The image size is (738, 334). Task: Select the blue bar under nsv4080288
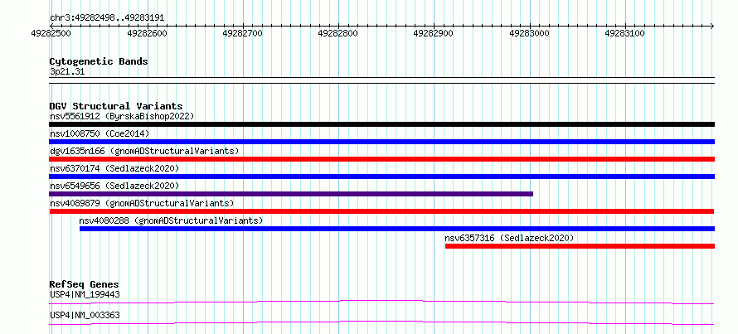(396, 229)
